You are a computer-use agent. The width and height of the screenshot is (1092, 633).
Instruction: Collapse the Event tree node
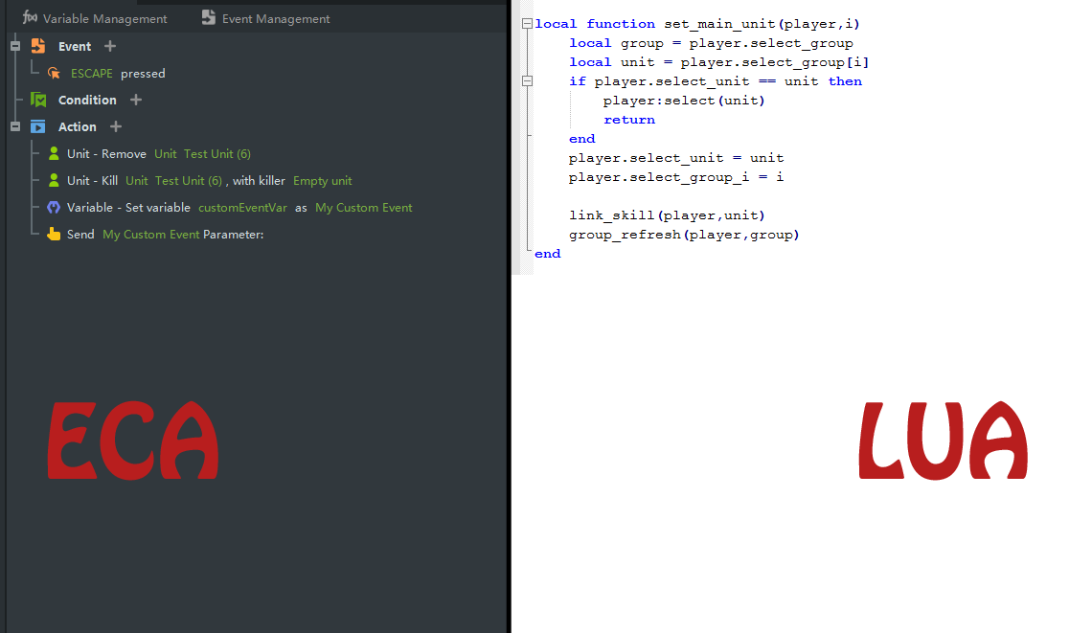pyautogui.click(x=15, y=46)
